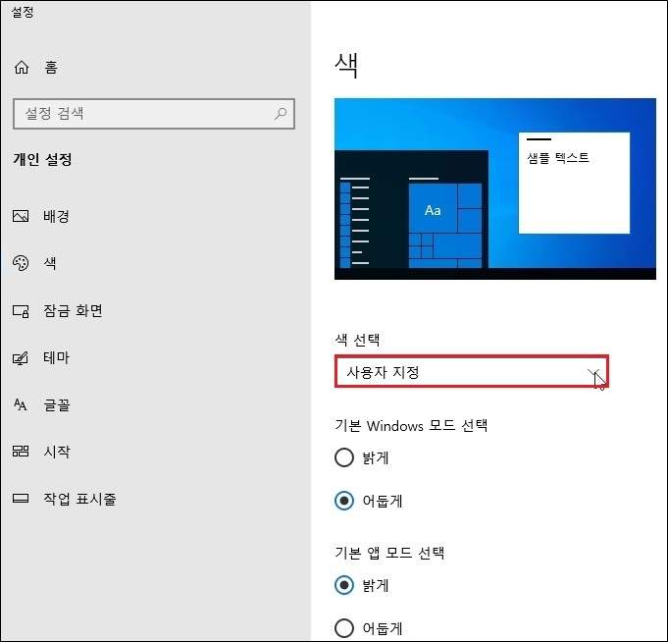Open the 색 선택 dropdown showing 사용자 지정

[x=472, y=372]
